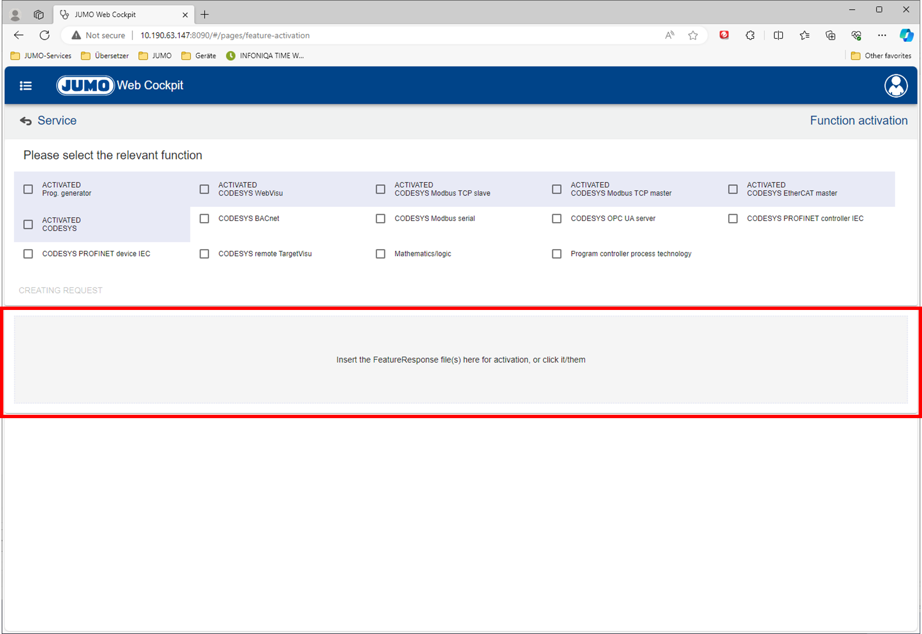
Task: Click the CREATING REQUEST button
Action: coord(61,290)
